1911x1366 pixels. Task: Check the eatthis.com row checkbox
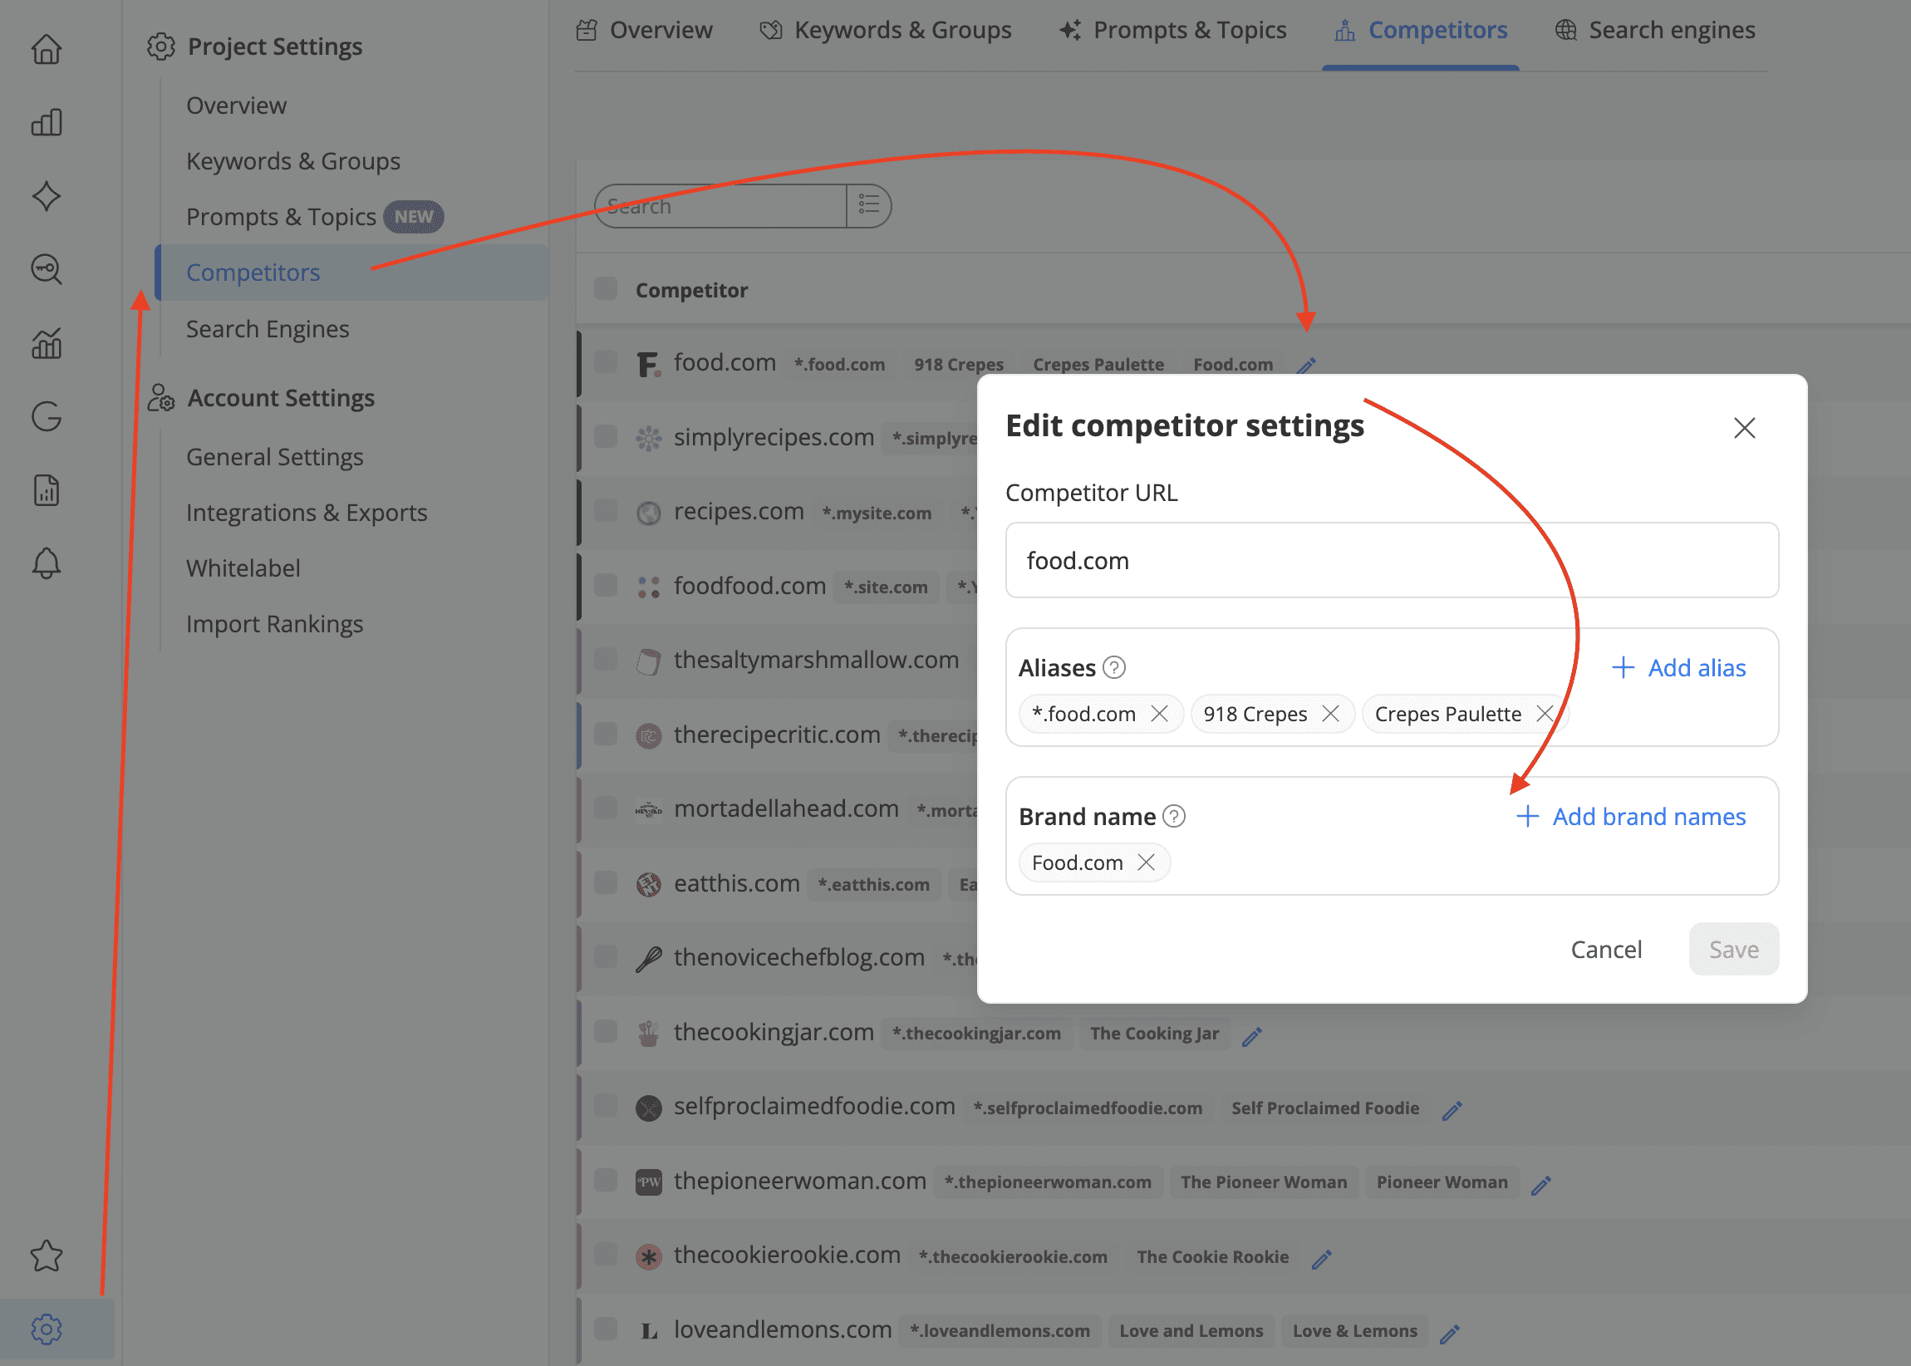[606, 882]
